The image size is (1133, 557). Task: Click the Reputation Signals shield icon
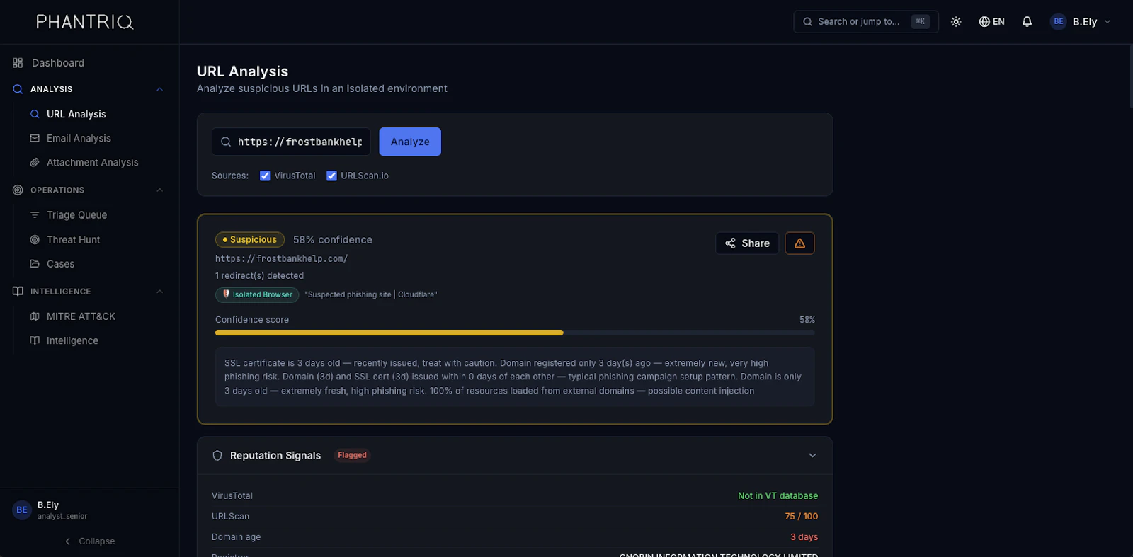[x=217, y=456]
